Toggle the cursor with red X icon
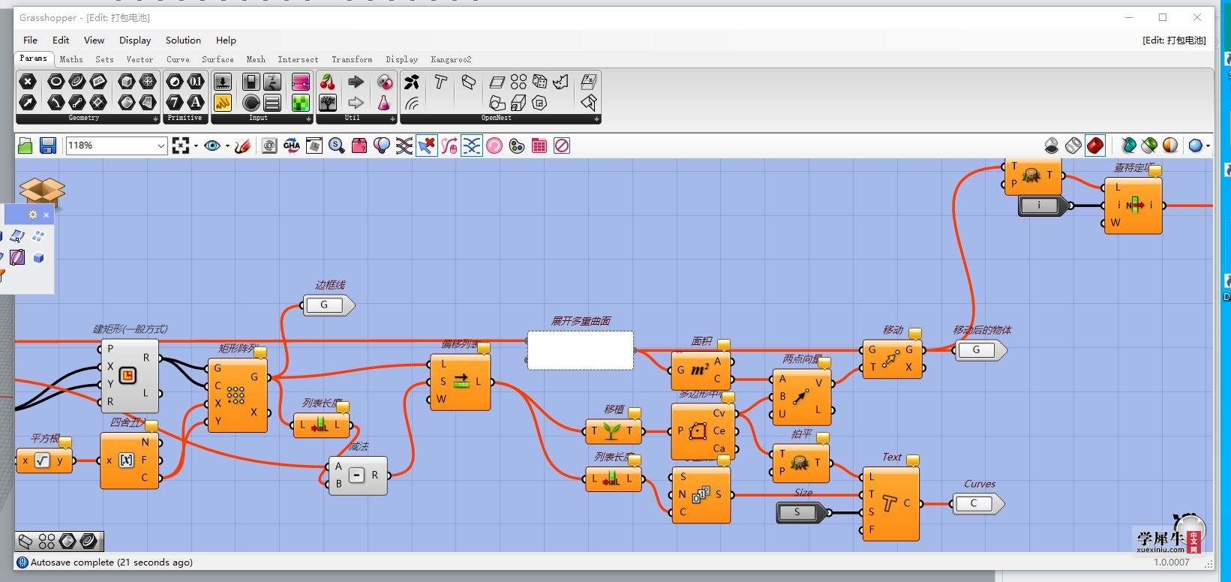Screen dimensions: 1231x582 (x=427, y=145)
